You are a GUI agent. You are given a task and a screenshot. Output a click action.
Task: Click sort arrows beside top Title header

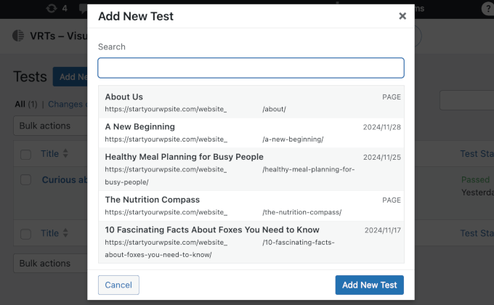click(x=65, y=154)
